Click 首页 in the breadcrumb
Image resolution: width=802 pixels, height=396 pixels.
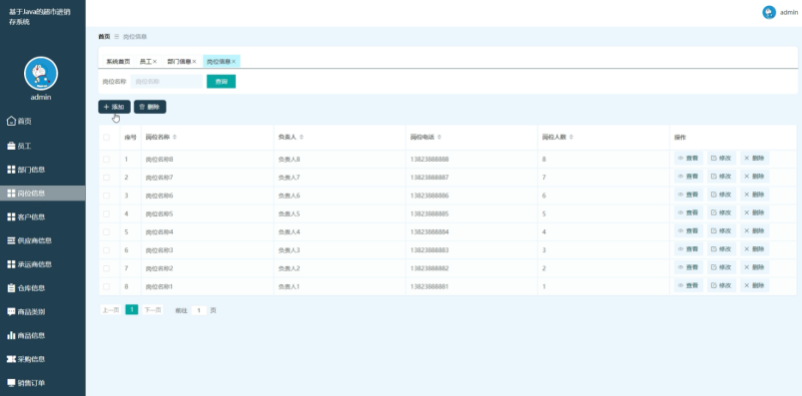pyautogui.click(x=104, y=37)
